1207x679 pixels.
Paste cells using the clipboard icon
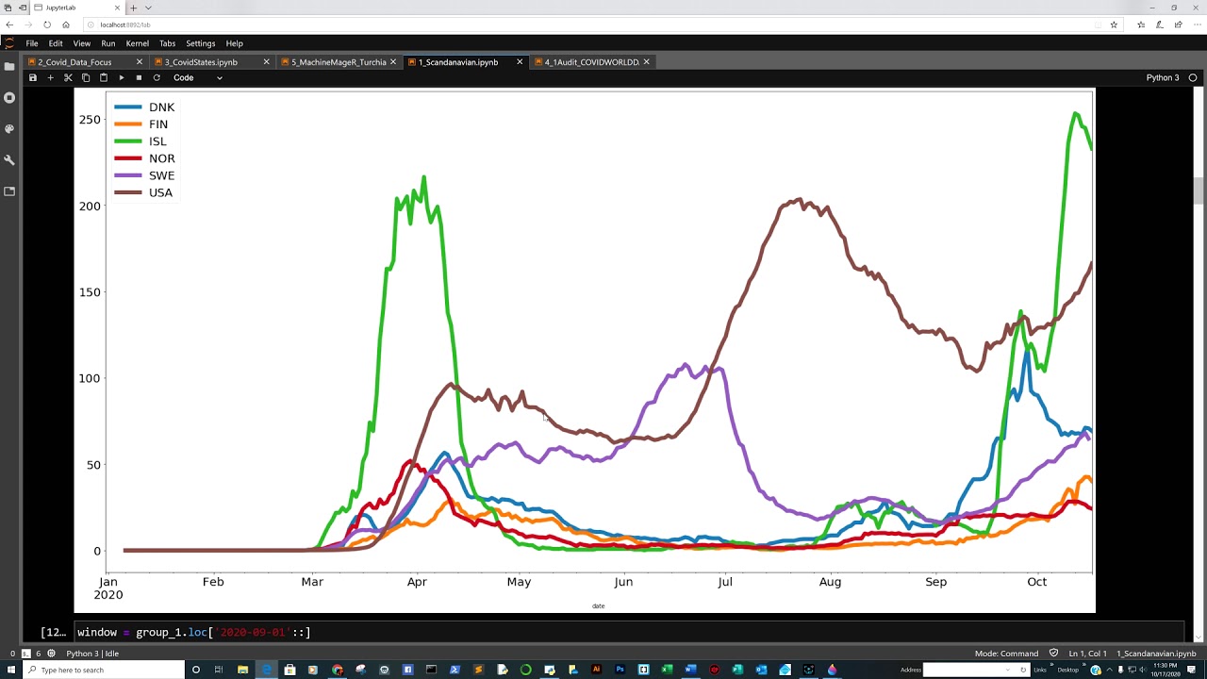click(104, 78)
